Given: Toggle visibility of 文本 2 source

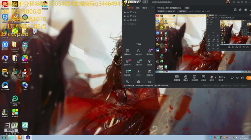Looking at the screenshot, I should pyautogui.click(x=125, y=12).
